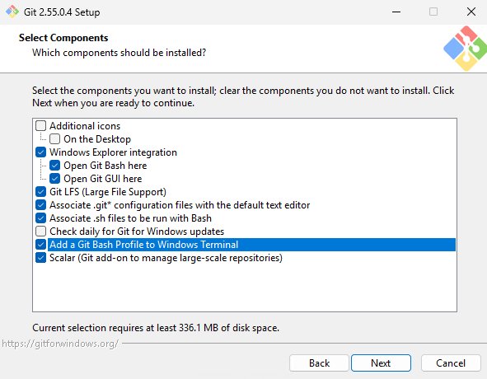
Task: Uncheck Open Git GUI here
Action: [55, 179]
